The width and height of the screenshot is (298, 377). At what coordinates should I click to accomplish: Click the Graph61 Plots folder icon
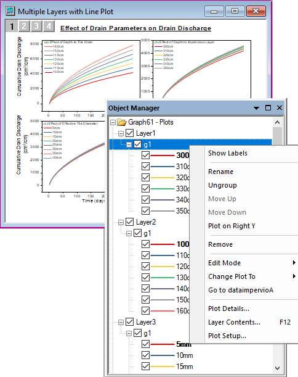tap(122, 122)
